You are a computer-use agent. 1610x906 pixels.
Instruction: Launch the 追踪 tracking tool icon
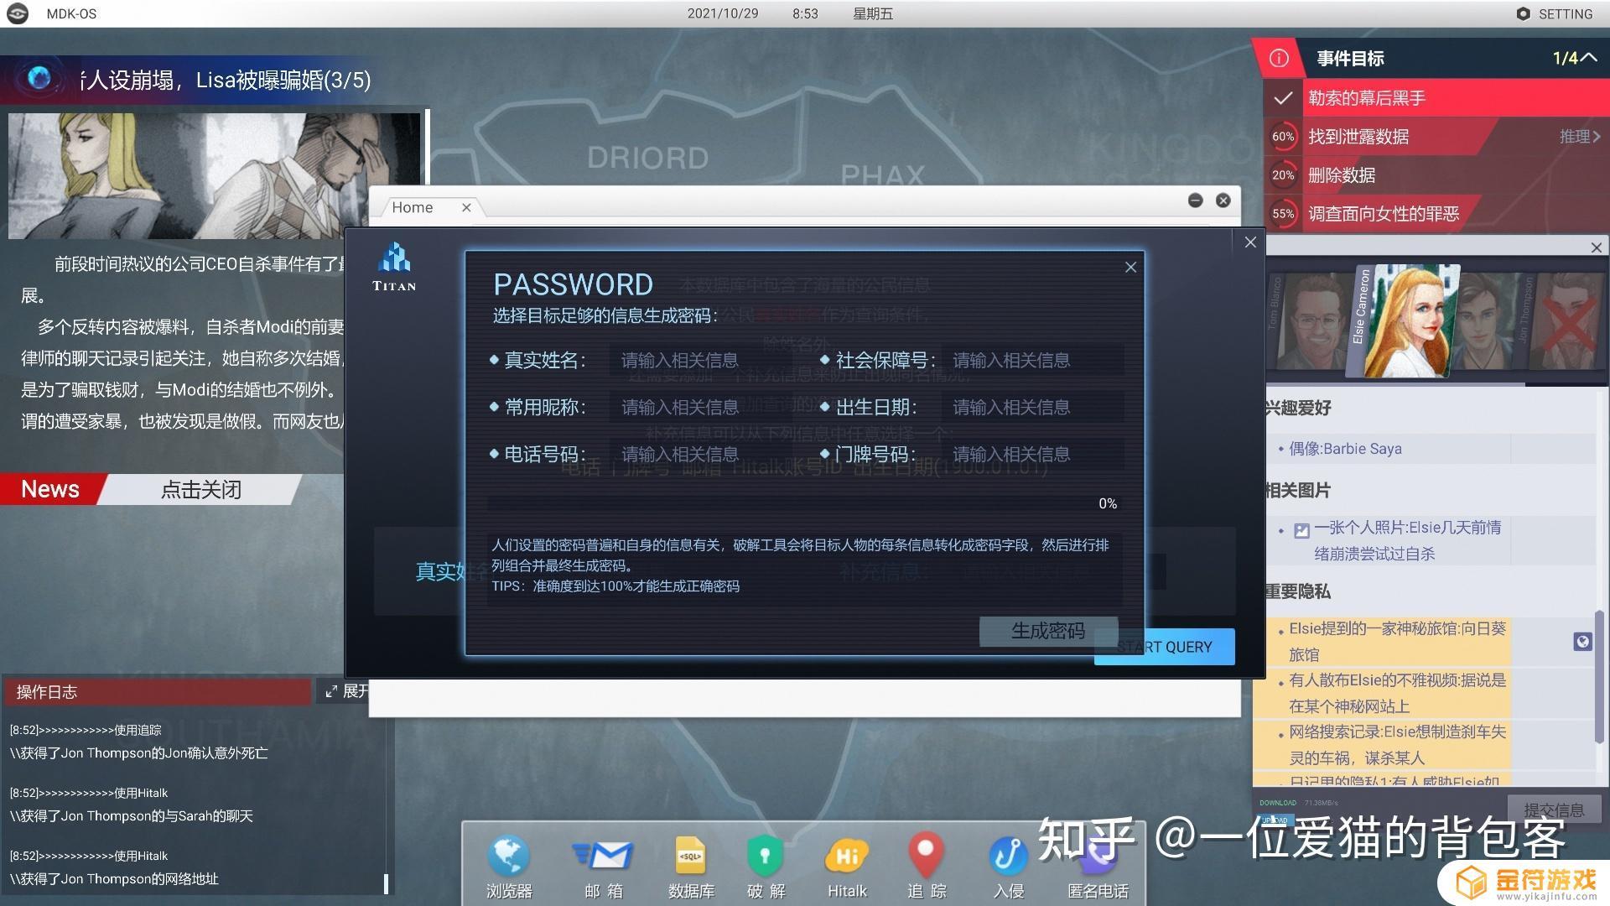point(927,865)
